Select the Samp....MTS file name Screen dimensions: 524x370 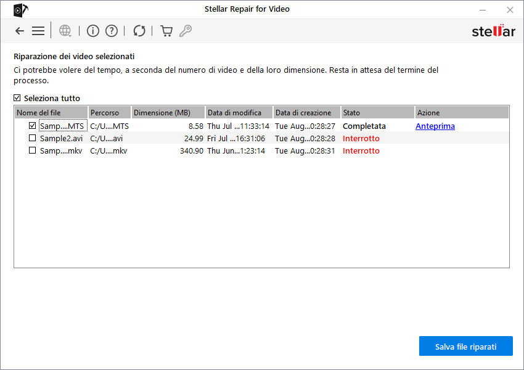(x=62, y=126)
